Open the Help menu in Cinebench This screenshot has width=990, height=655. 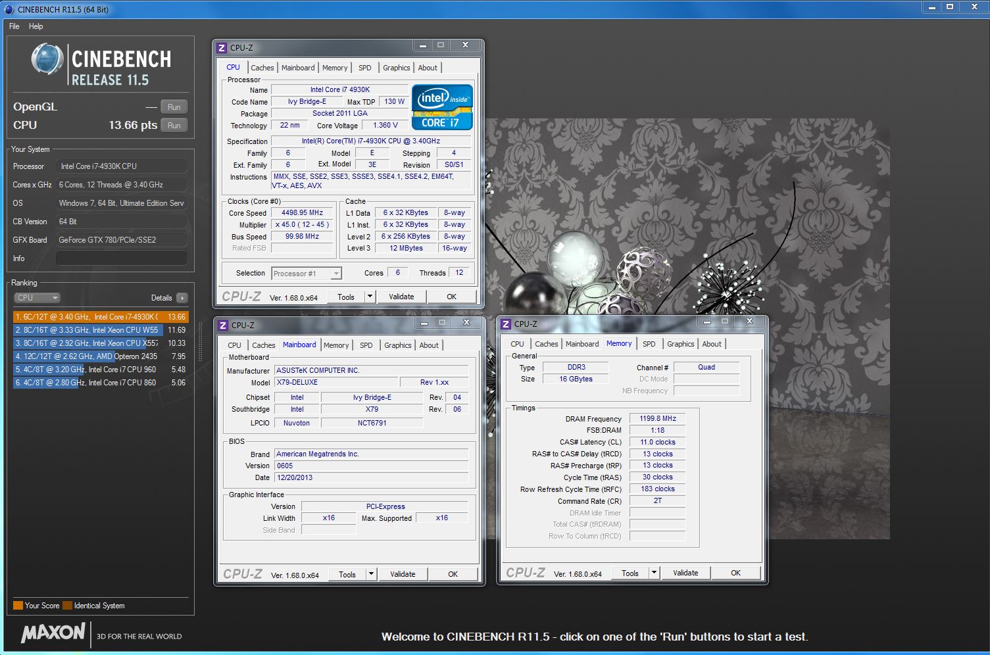[36, 26]
